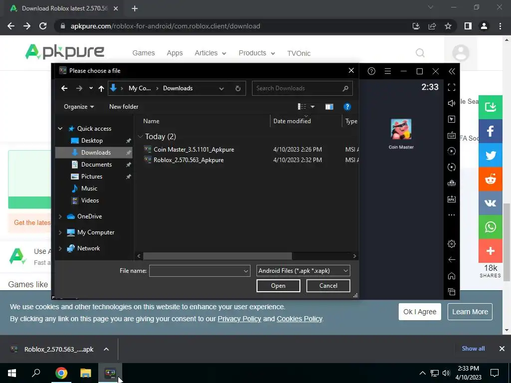The height and width of the screenshot is (383, 511).
Task: Open emulator hamburger menu
Action: (387, 71)
